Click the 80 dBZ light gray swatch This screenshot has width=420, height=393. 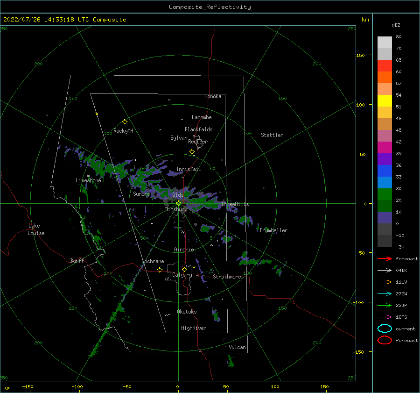(x=385, y=43)
